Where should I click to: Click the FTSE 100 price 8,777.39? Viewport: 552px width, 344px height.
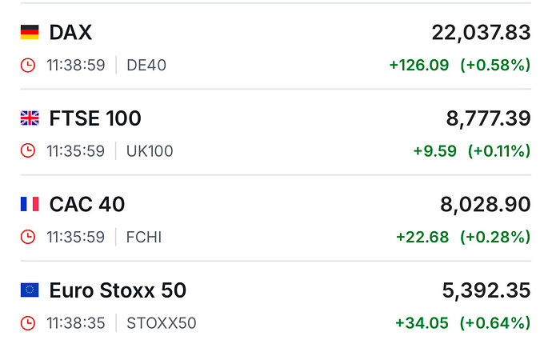point(488,118)
